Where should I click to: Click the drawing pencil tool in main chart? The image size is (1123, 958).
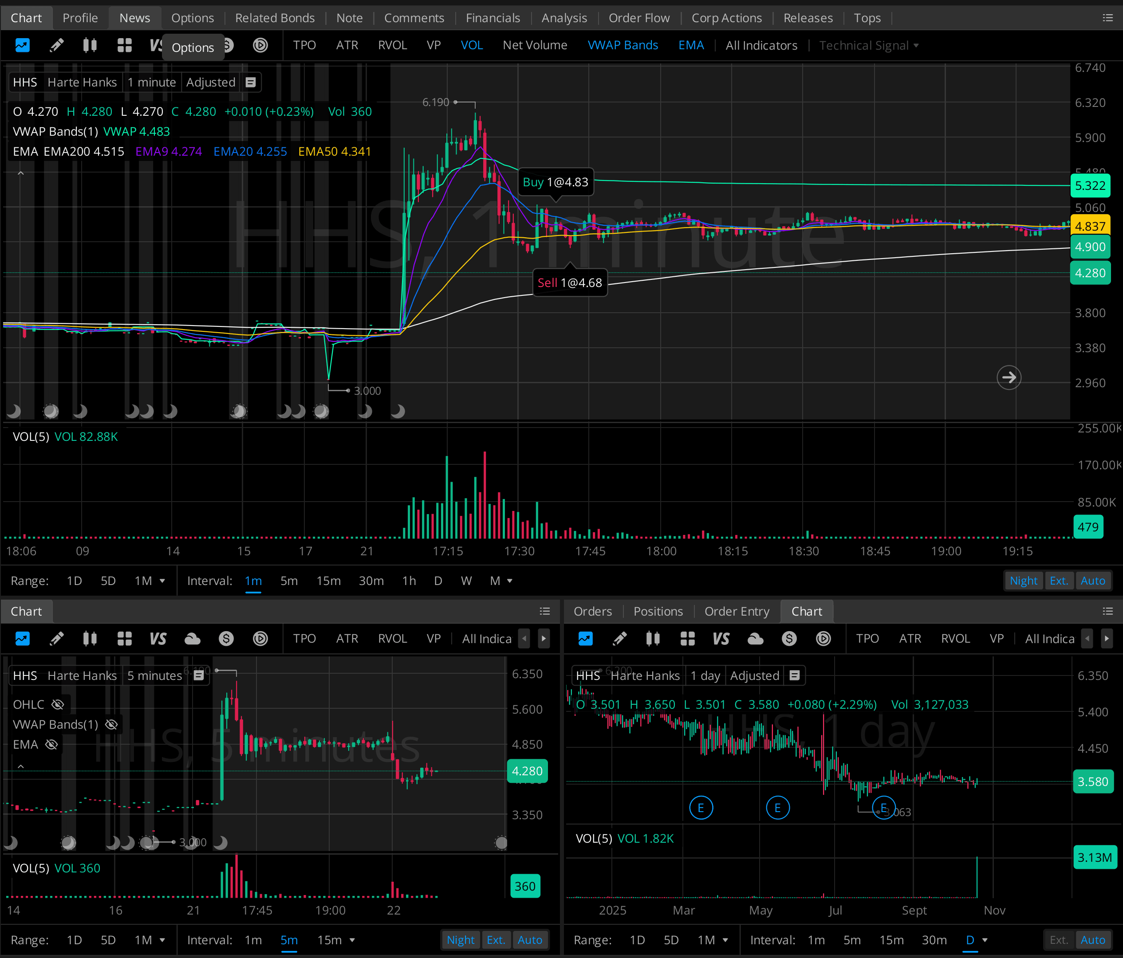click(x=56, y=45)
